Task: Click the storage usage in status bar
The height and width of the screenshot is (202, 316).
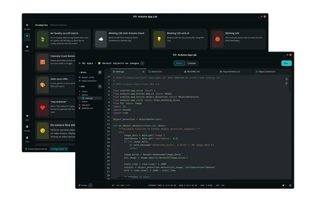Action: coord(172,185)
